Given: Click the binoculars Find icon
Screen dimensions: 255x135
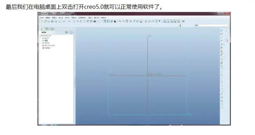Looking at the screenshot, I should pos(95,21).
